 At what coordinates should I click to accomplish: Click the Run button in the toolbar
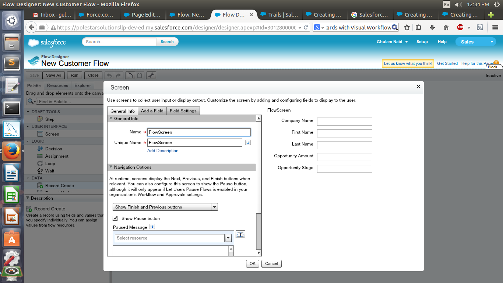(75, 75)
